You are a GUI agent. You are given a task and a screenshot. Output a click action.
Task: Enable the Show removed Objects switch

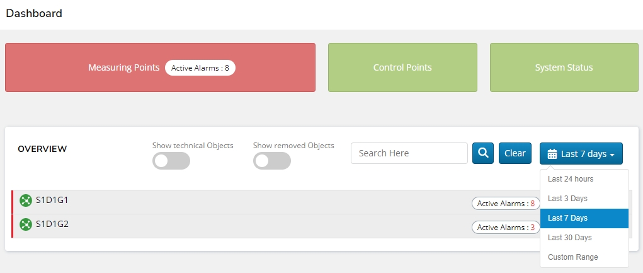tap(271, 161)
